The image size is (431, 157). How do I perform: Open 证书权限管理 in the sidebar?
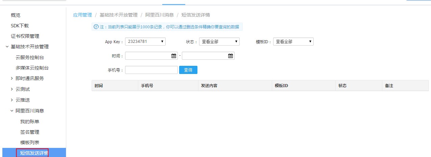25,36
